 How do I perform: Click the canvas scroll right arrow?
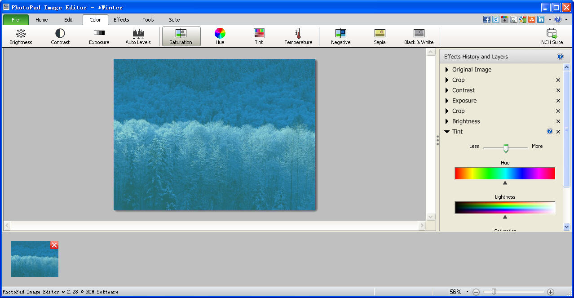(x=422, y=226)
